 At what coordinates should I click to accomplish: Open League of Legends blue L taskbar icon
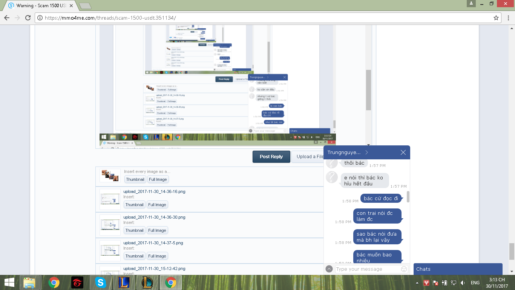click(124, 282)
